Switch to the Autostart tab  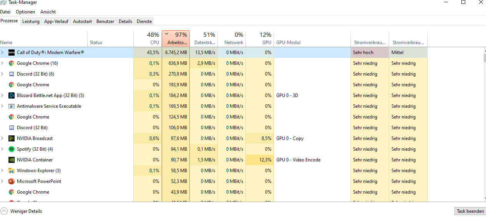click(x=82, y=21)
